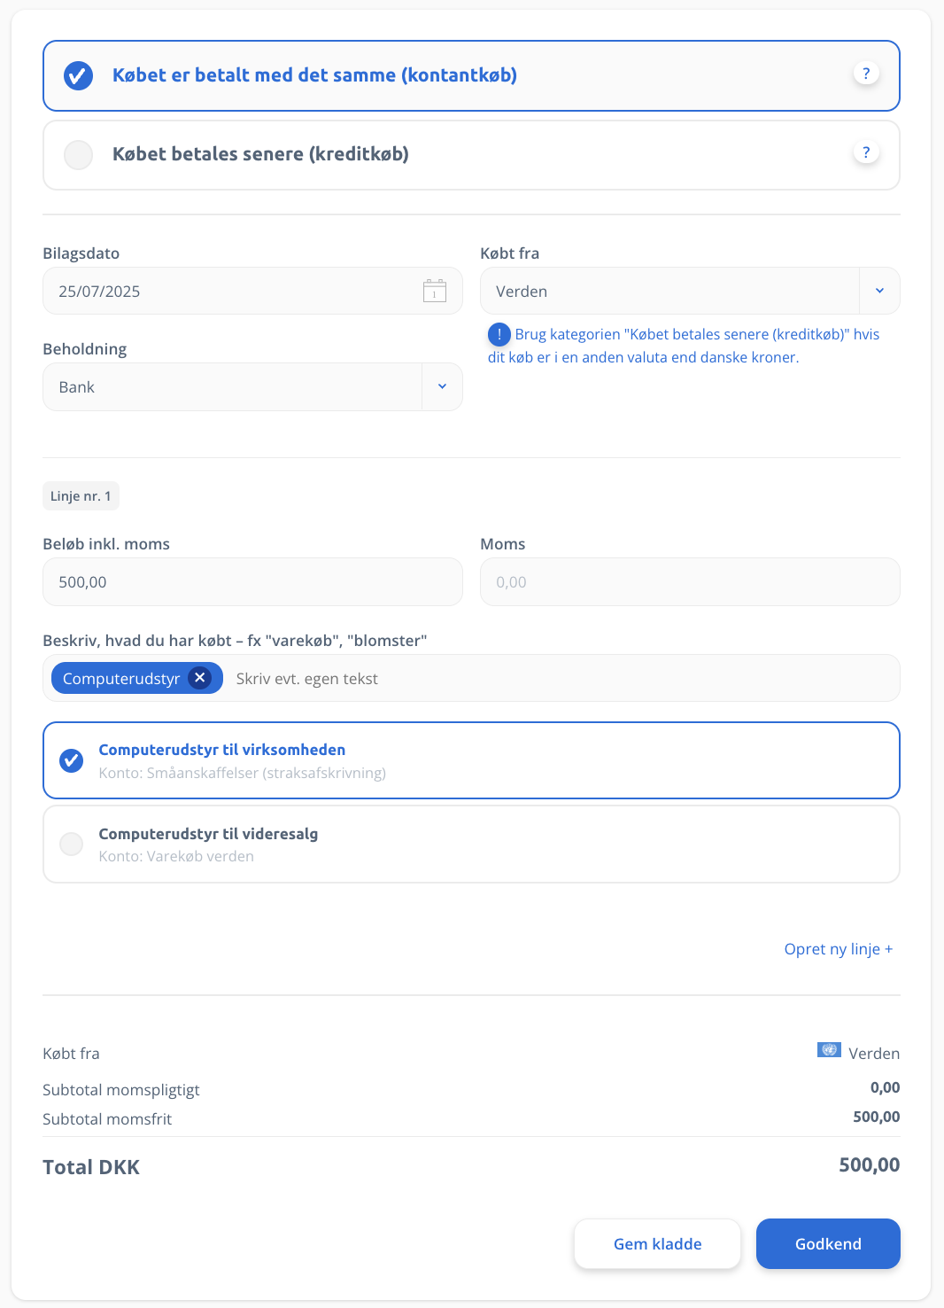Image resolution: width=944 pixels, height=1308 pixels.
Task: Click the Godkend button
Action: pos(828,1243)
